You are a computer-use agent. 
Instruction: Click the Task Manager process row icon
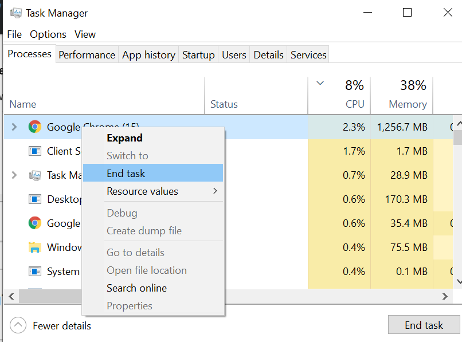point(35,175)
